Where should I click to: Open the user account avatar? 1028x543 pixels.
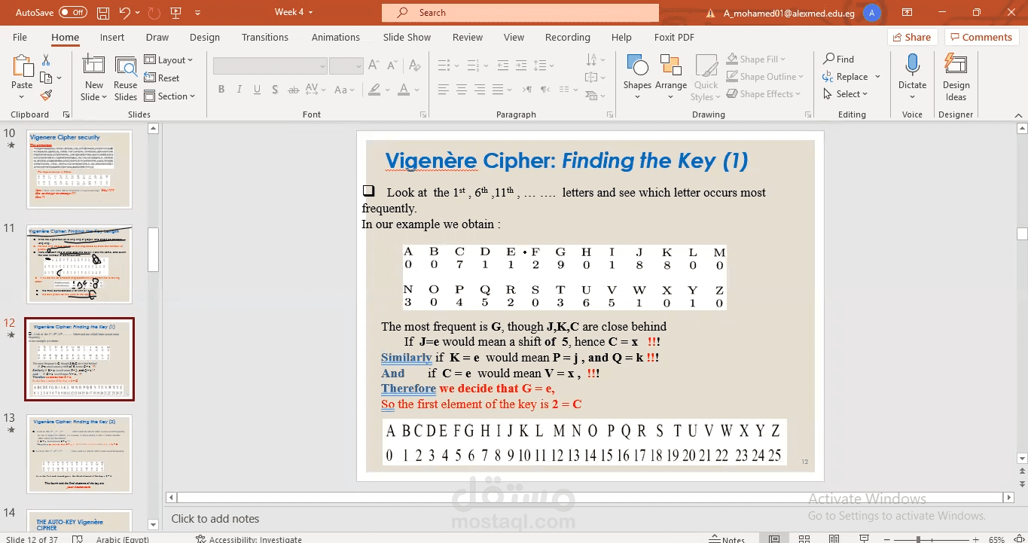pyautogui.click(x=871, y=13)
